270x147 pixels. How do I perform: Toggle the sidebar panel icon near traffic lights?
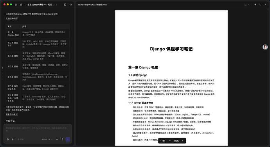point(16,5)
